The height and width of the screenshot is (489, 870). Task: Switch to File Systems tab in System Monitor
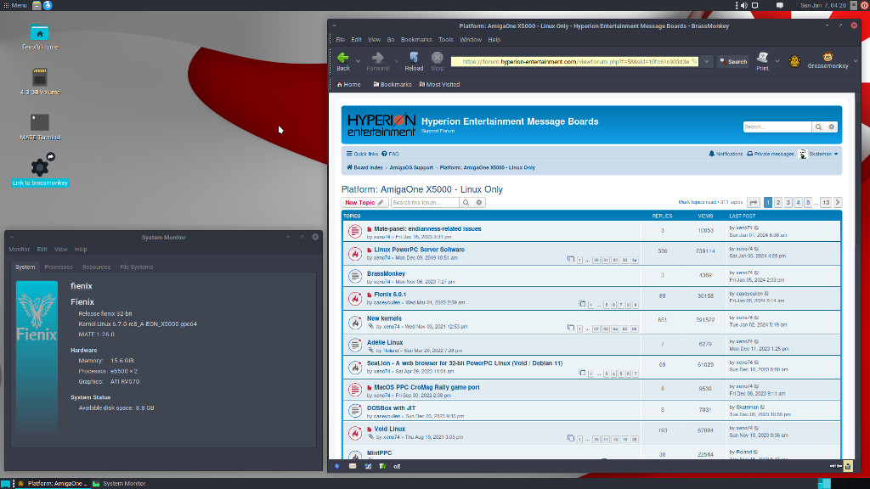click(x=137, y=267)
